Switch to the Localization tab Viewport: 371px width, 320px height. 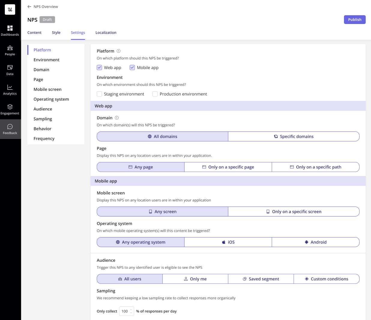pos(106,33)
